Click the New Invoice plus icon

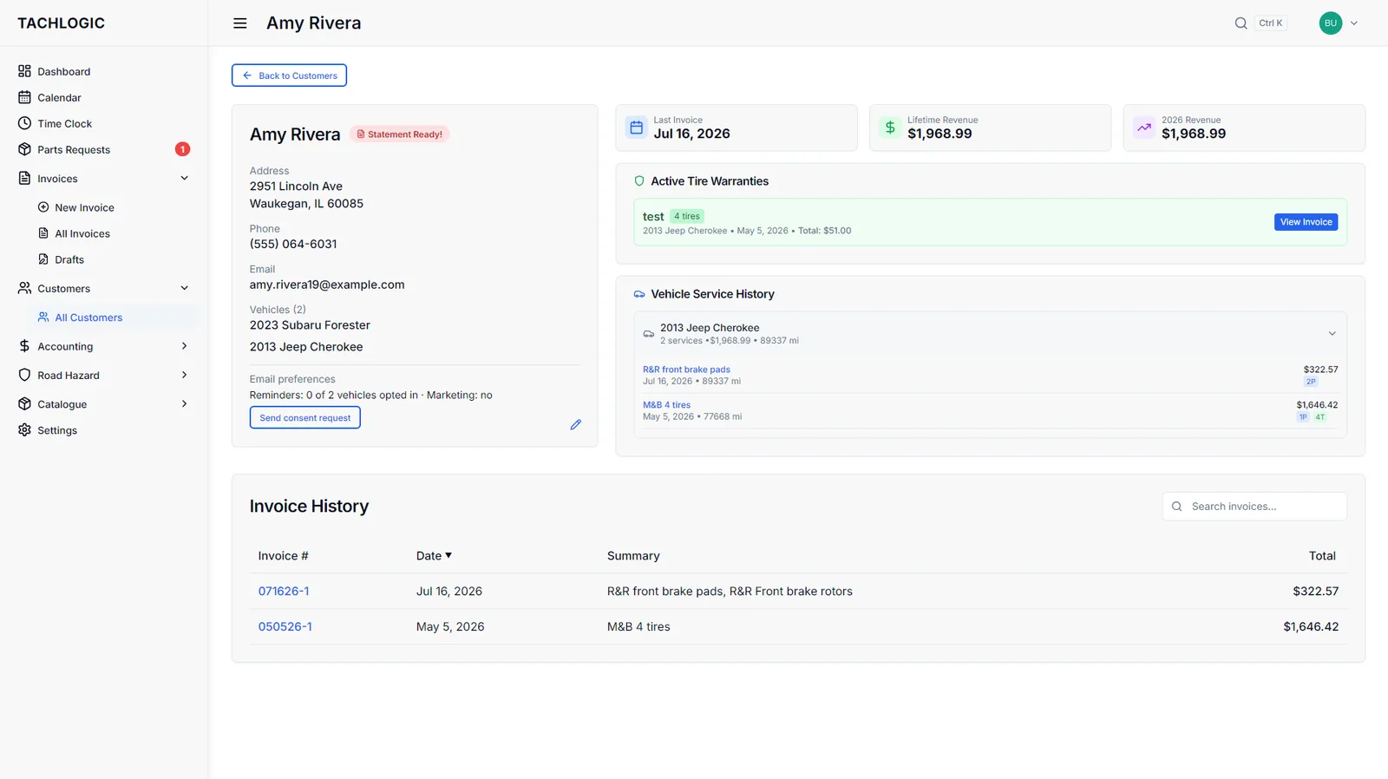click(43, 207)
